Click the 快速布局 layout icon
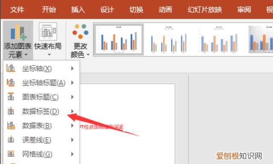Screen dimensions: 273x164 [x=48, y=32]
